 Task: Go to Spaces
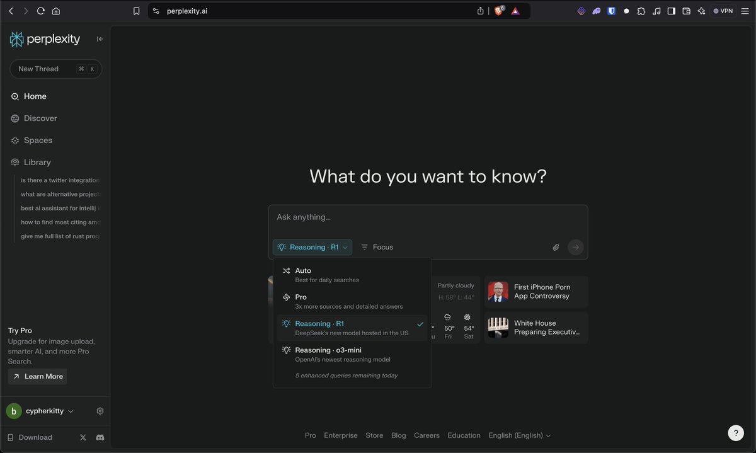click(31, 140)
